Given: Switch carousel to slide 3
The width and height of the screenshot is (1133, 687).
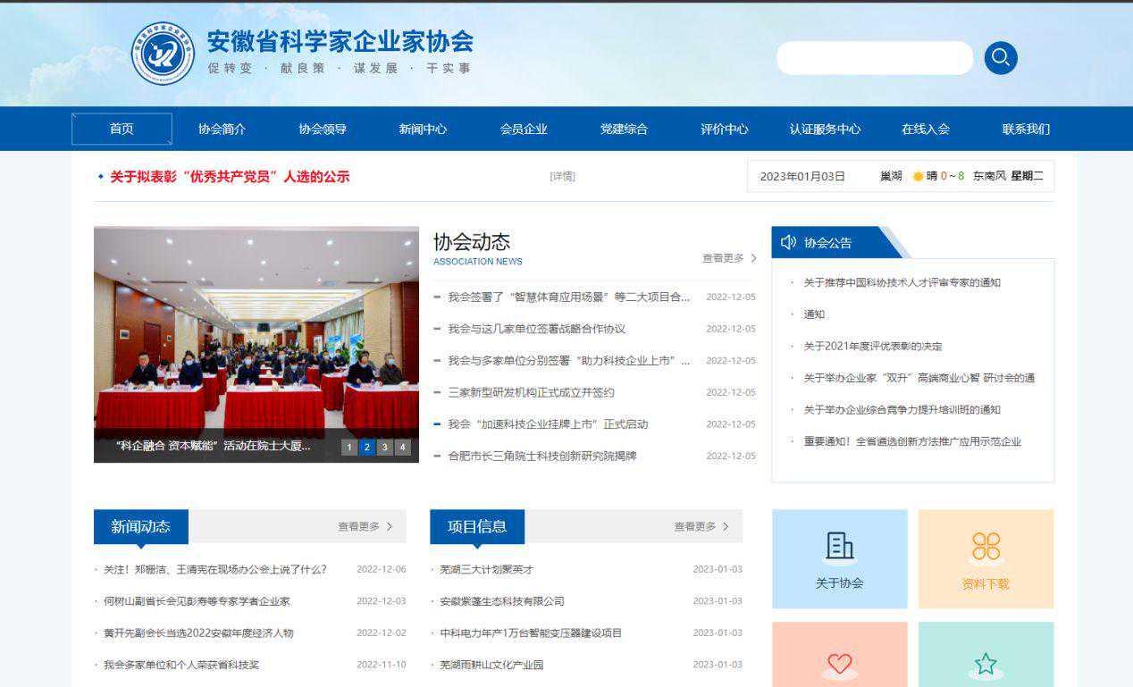Looking at the screenshot, I should pyautogui.click(x=385, y=448).
